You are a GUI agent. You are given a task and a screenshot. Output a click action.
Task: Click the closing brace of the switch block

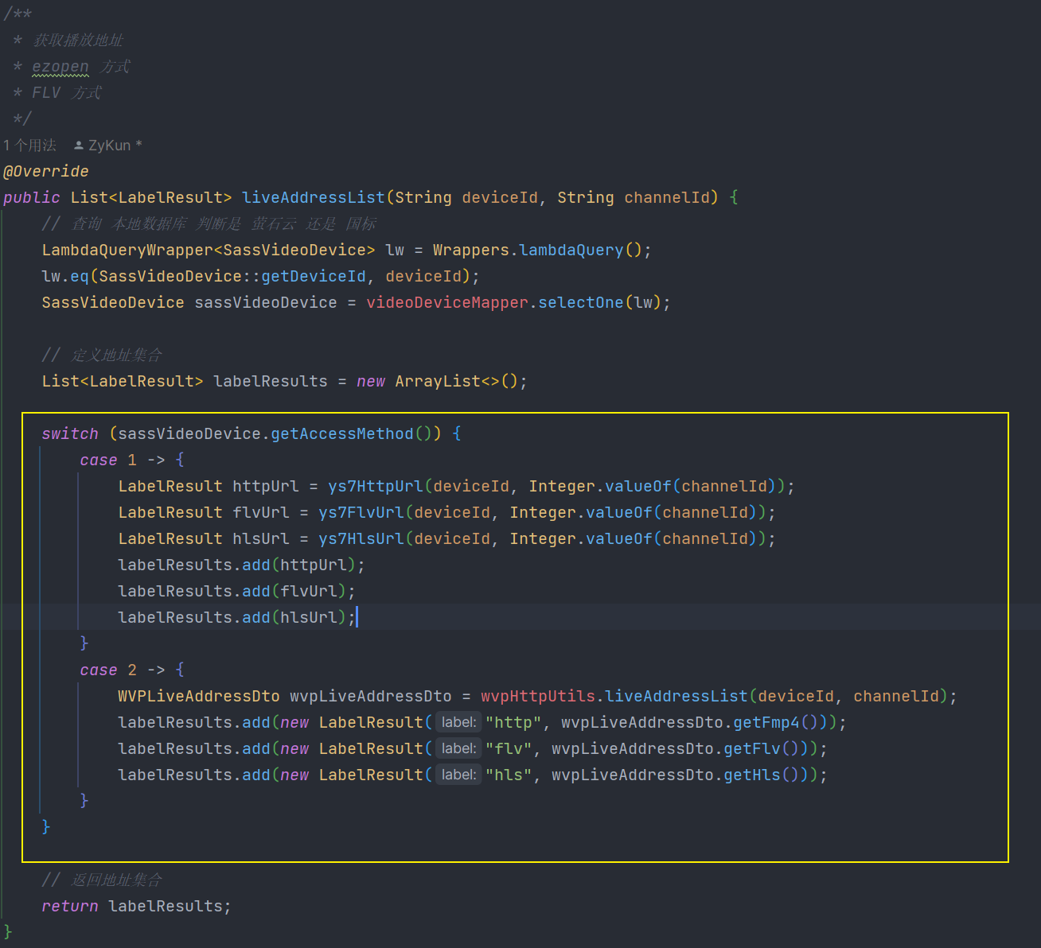click(46, 827)
